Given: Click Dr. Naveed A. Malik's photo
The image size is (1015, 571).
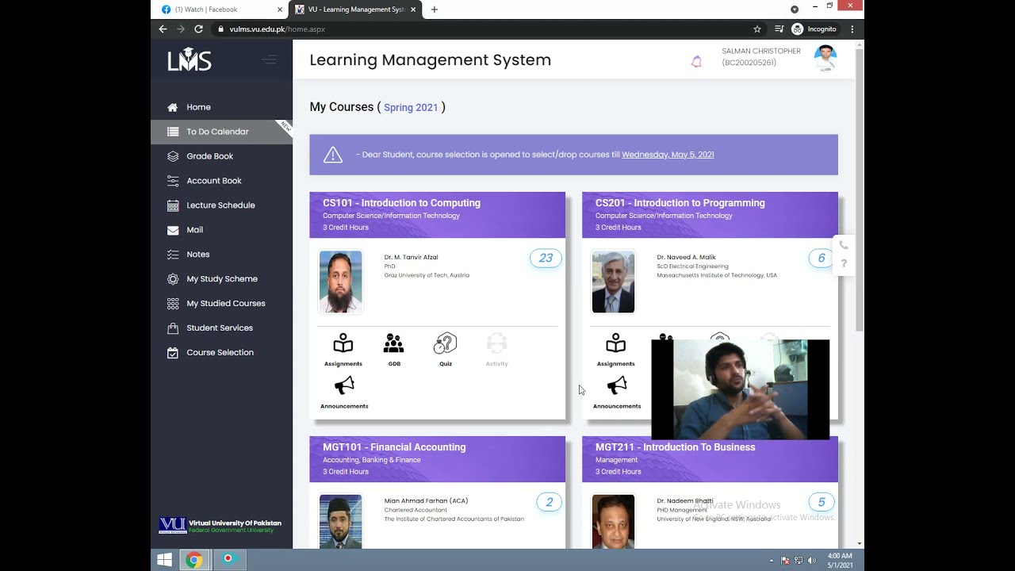Looking at the screenshot, I should click(x=613, y=282).
